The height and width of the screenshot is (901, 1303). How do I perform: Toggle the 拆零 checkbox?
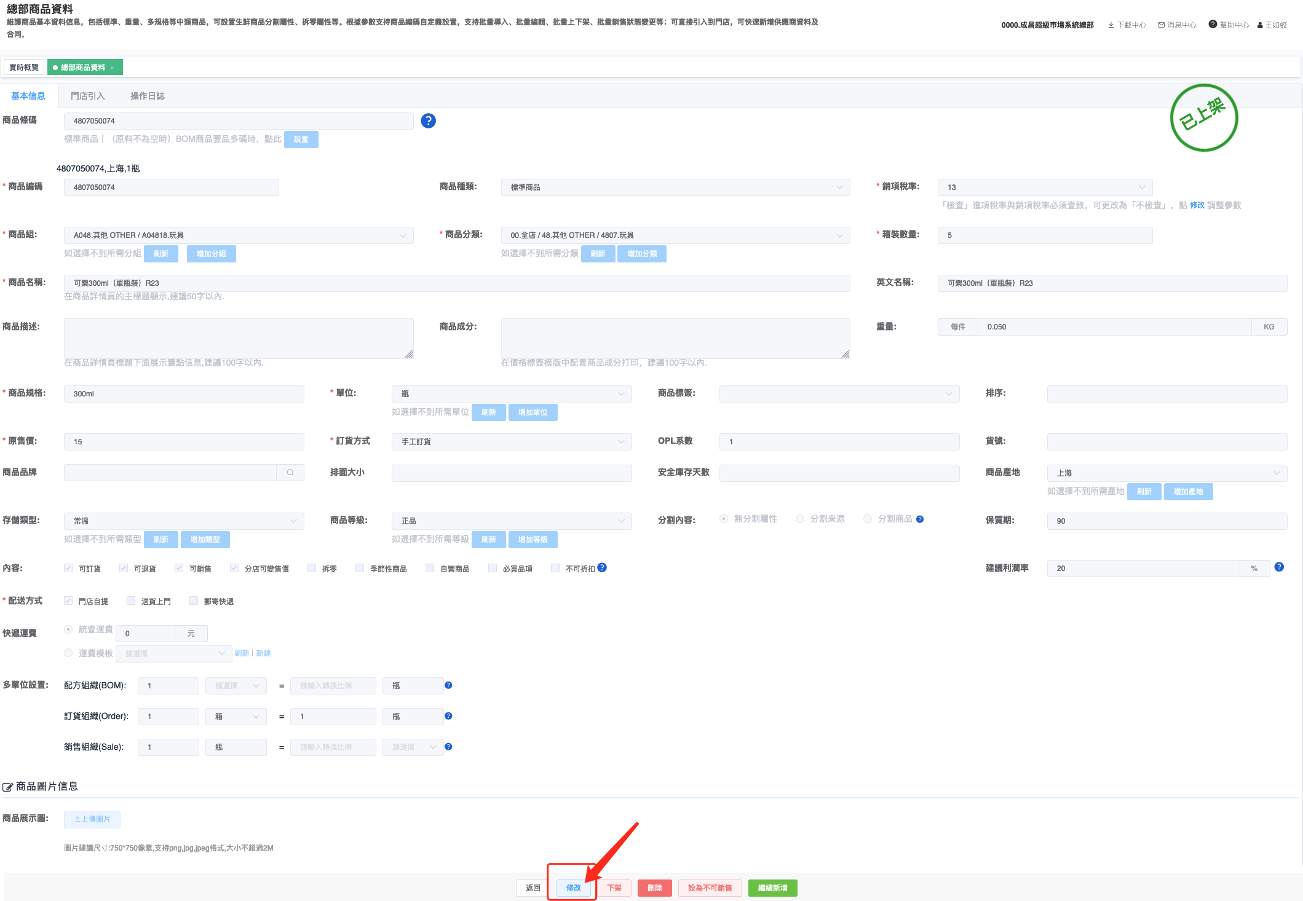(x=312, y=569)
